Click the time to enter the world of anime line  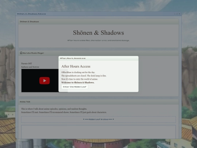(x=80, y=79)
